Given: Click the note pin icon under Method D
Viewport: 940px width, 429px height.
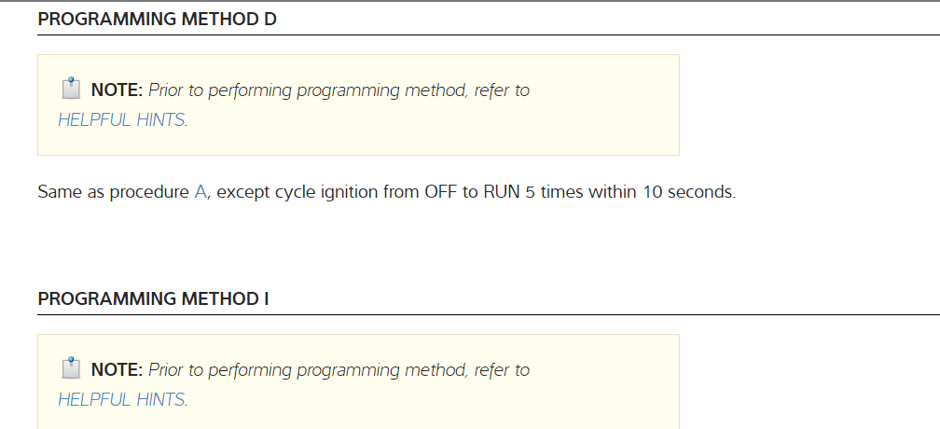Looking at the screenshot, I should (70, 90).
